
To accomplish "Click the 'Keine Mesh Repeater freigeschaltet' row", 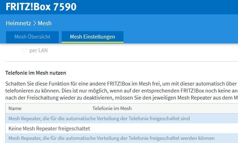I will [x=122, y=128].
